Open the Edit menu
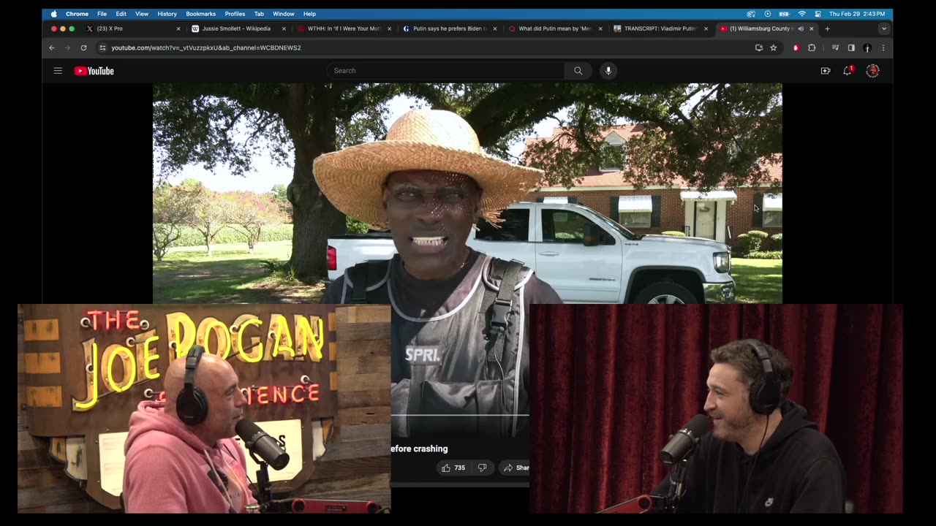The image size is (936, 526). tap(121, 14)
